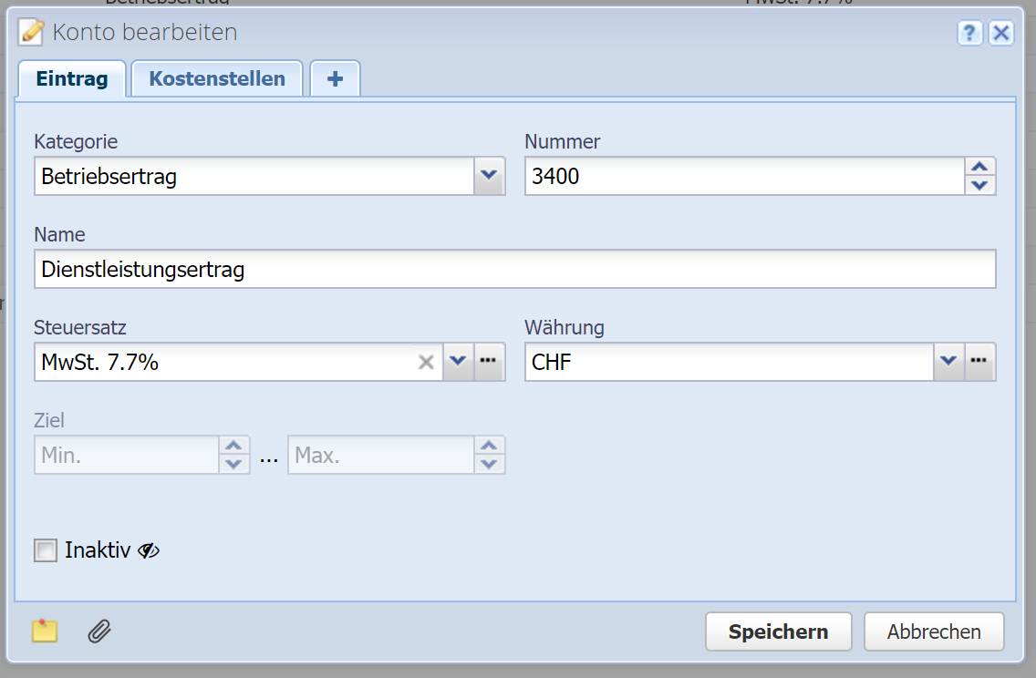This screenshot has height=678, width=1036.
Task: Click into the Name text field
Action: (x=515, y=270)
